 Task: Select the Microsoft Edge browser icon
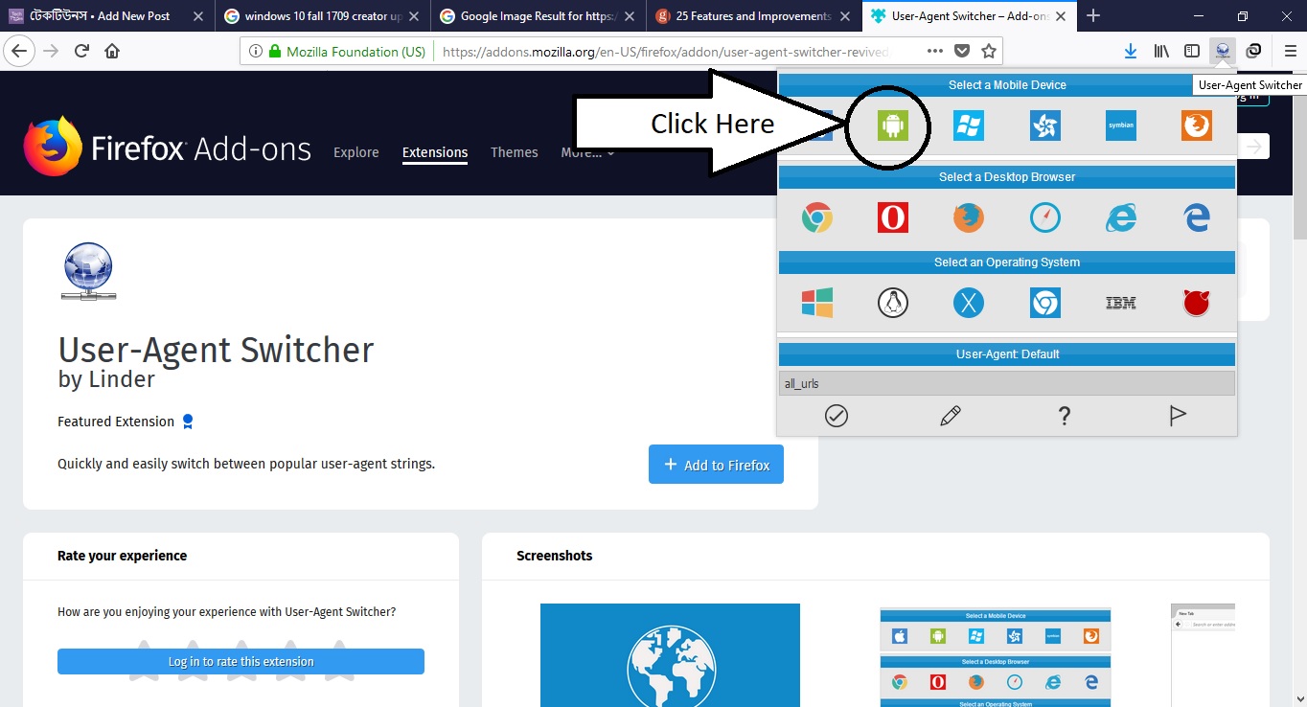[x=1197, y=218]
